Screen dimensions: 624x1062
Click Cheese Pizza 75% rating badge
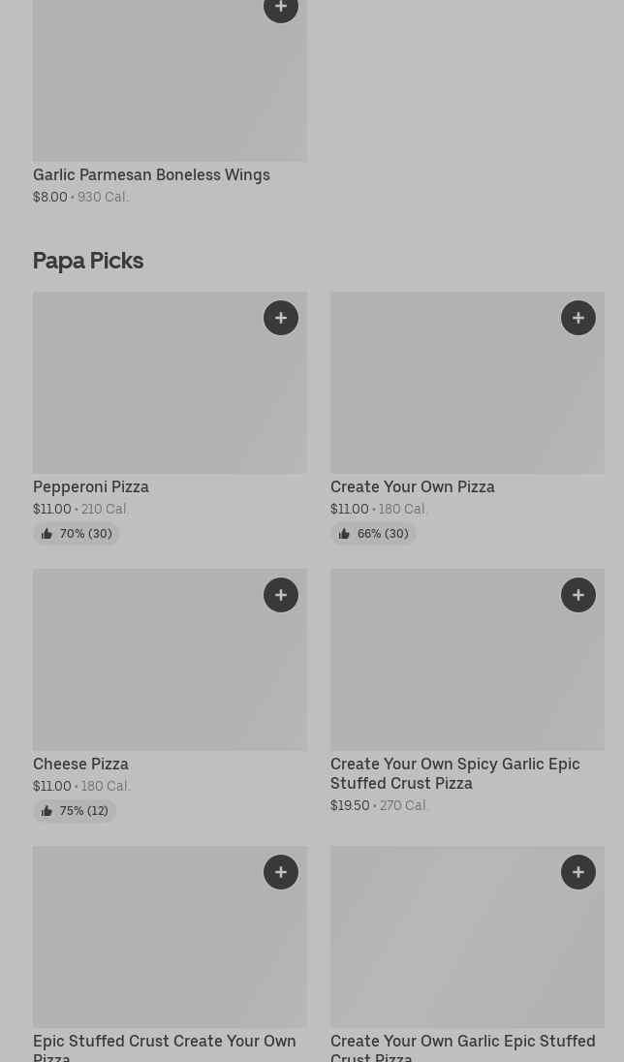point(75,811)
